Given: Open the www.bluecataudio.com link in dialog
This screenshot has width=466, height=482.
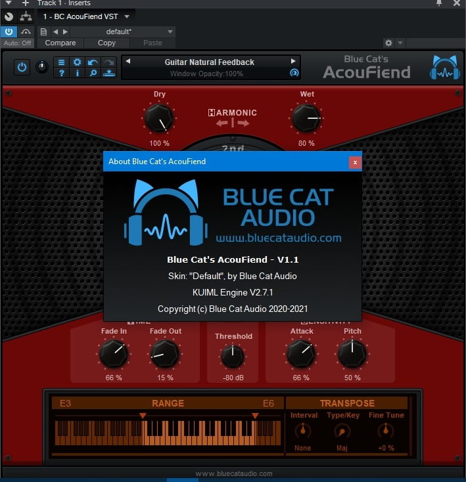Looking at the screenshot, I should point(278,238).
